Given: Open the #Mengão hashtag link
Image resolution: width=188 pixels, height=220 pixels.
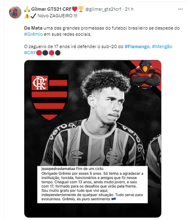Looking at the screenshot, I should pos(162,46).
